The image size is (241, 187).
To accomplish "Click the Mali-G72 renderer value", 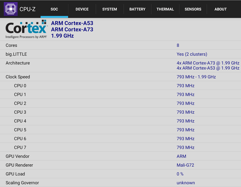I will coord(185,165).
